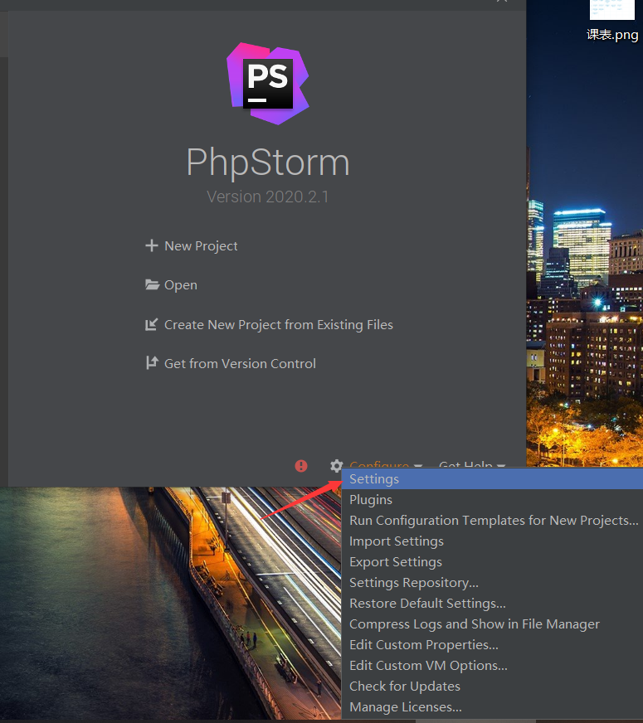Viewport: 643px width, 723px height.
Task: Click Export Settings menu item
Action: [x=492, y=562]
